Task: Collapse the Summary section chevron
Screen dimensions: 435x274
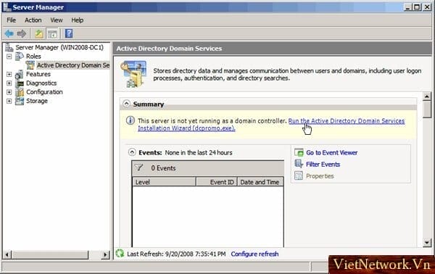Action: tap(126, 104)
